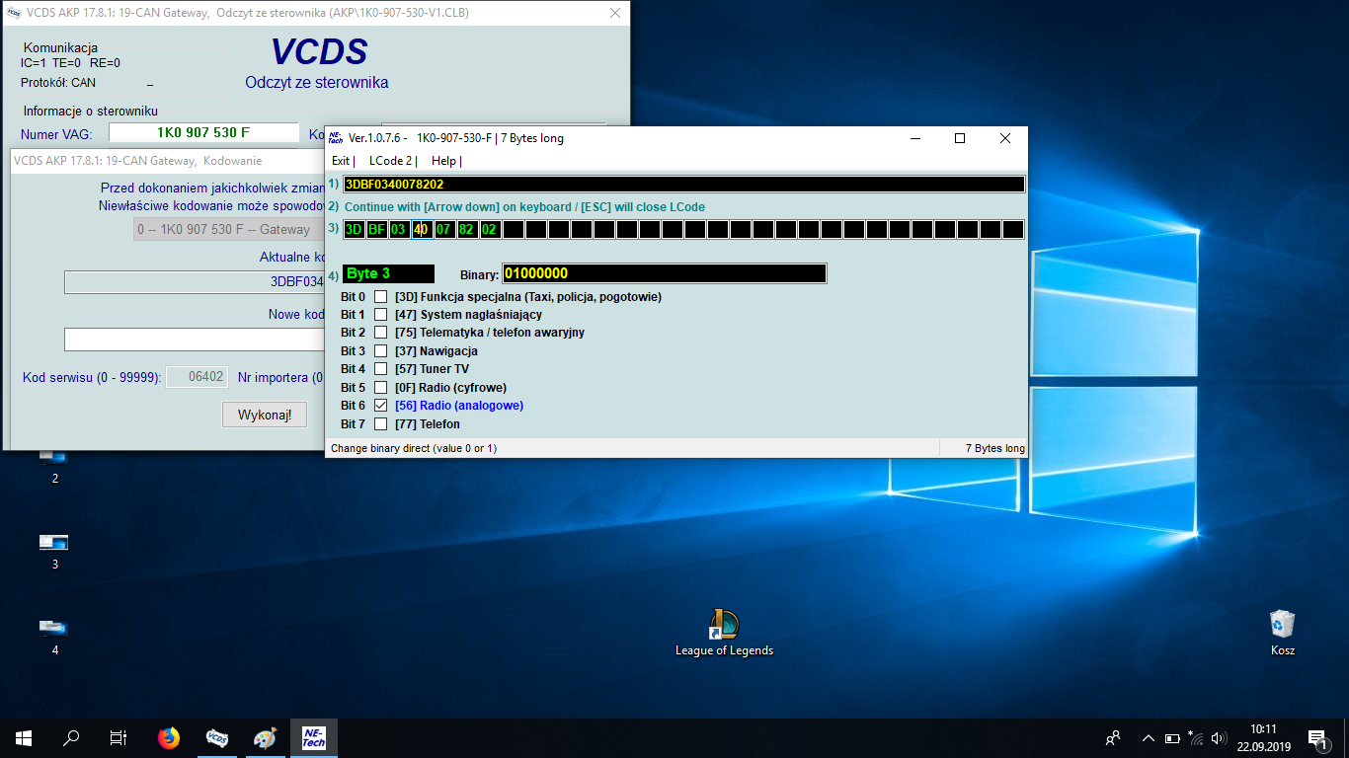1349x758 pixels.
Task: Check Bit 4 Tuner TV option
Action: tap(380, 369)
